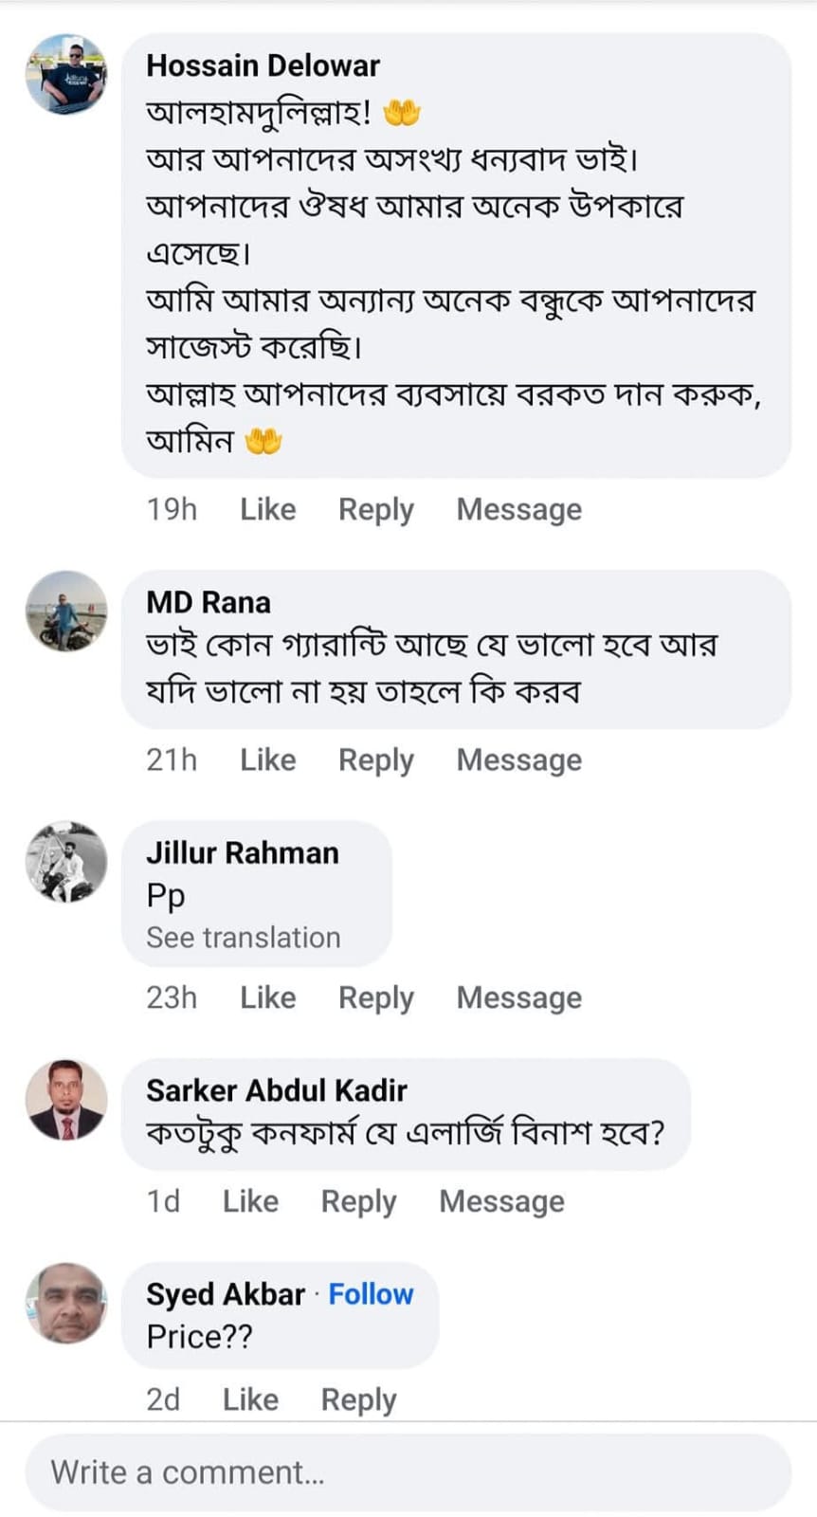Image resolution: width=817 pixels, height=1517 pixels.
Task: Reply to Sarker Abdul Kadir's comment
Action: (358, 1201)
